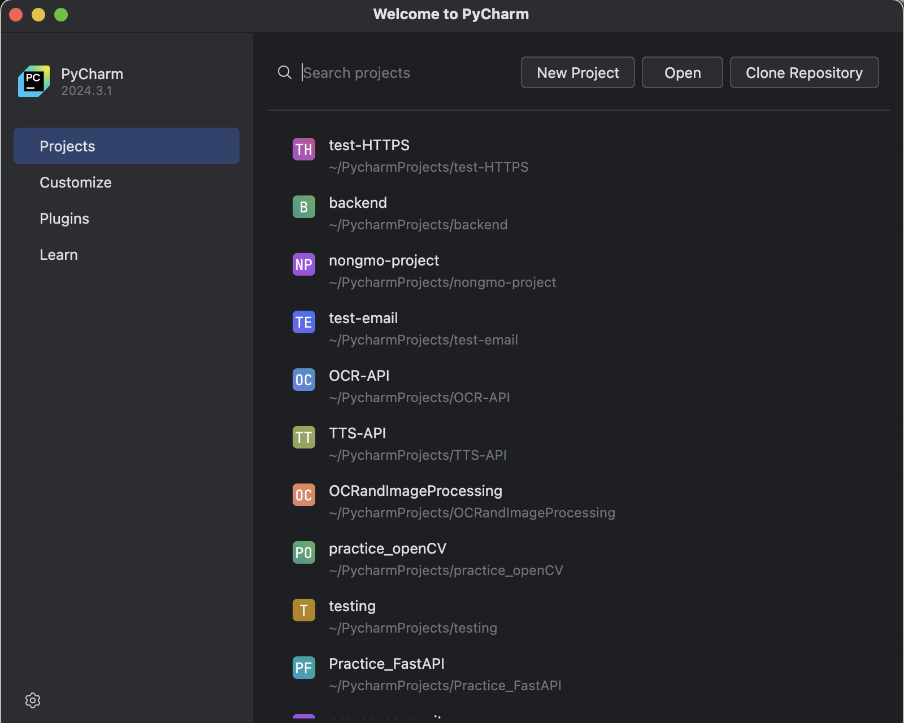Create a New Project
This screenshot has height=723, width=904.
pos(577,72)
